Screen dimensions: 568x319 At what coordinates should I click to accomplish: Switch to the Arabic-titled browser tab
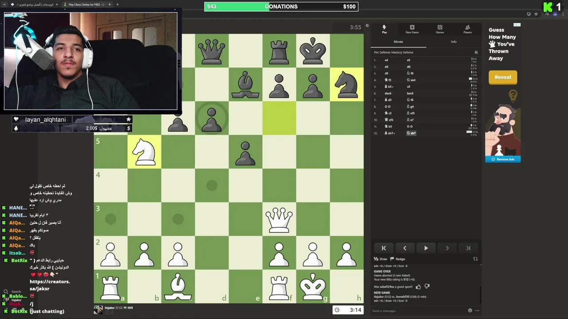pos(38,4)
